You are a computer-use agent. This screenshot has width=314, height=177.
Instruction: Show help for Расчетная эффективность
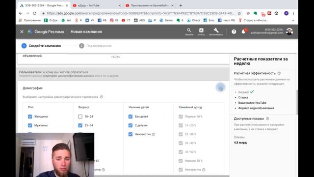279,73
